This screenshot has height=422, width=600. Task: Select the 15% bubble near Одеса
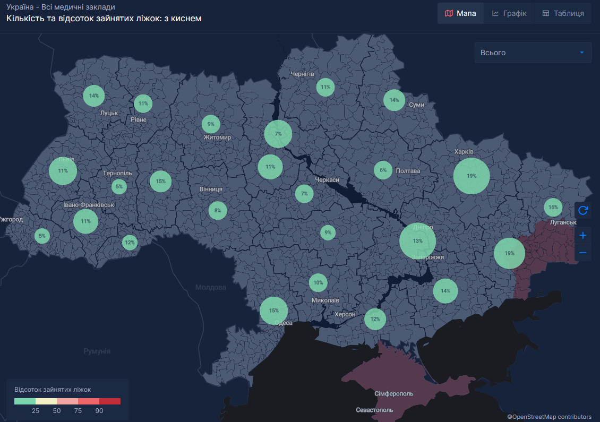[273, 311]
